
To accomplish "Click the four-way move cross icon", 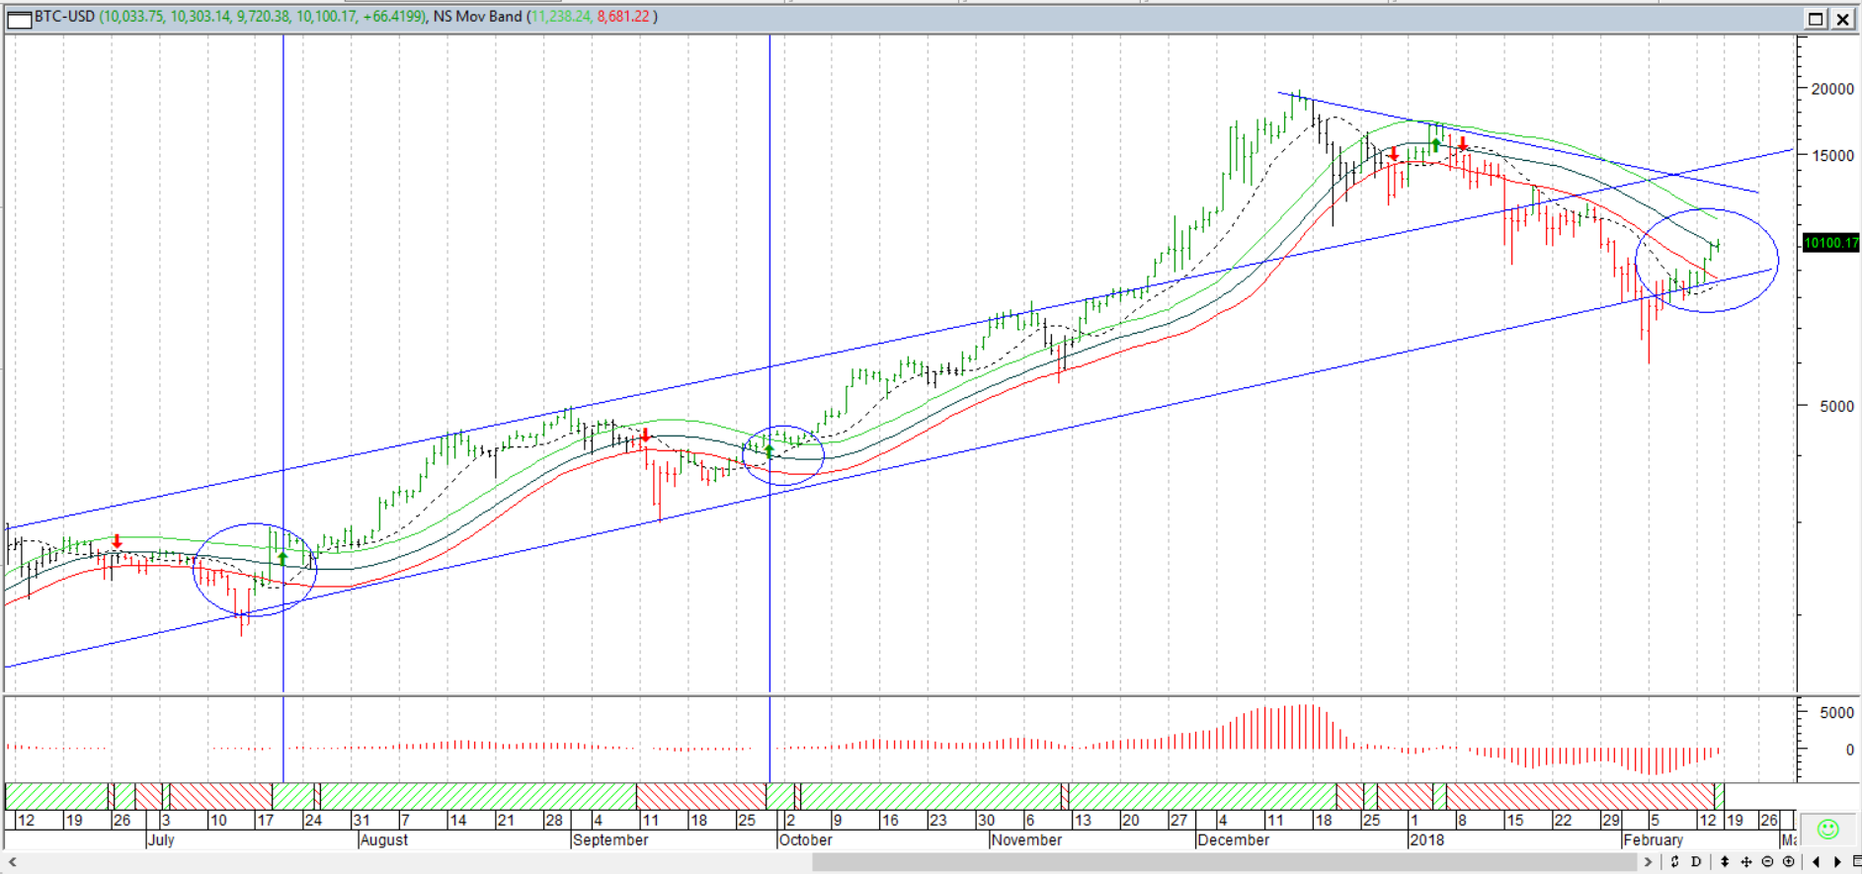I will point(1746,862).
